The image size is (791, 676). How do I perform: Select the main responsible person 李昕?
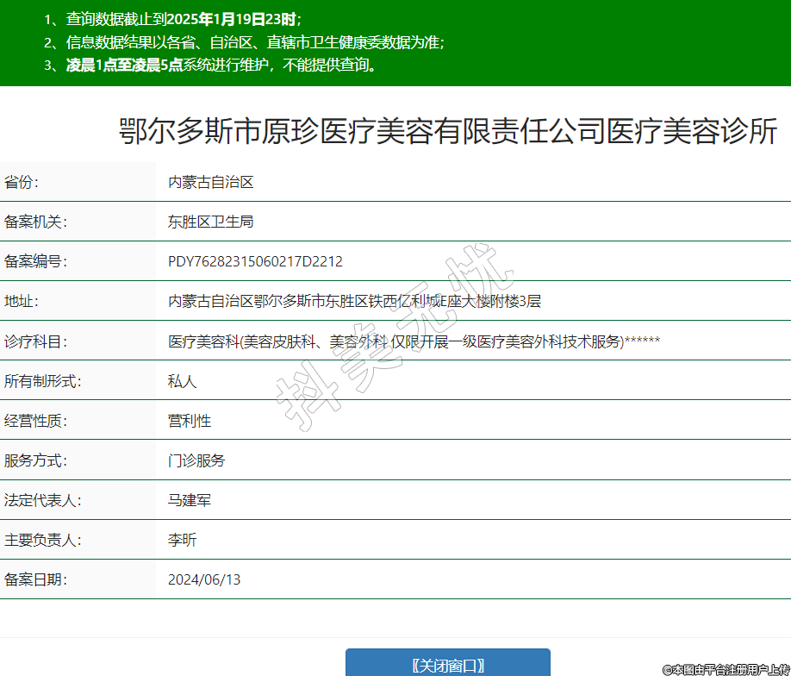pyautogui.click(x=183, y=540)
